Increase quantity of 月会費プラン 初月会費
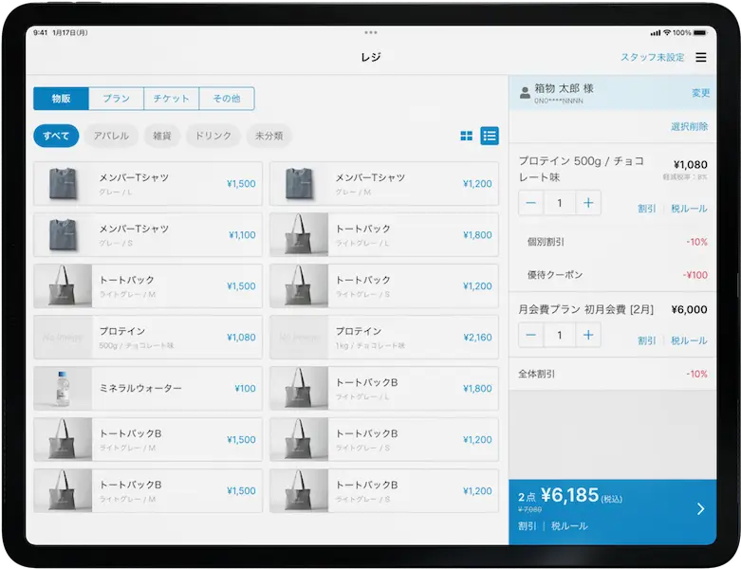 pyautogui.click(x=588, y=335)
